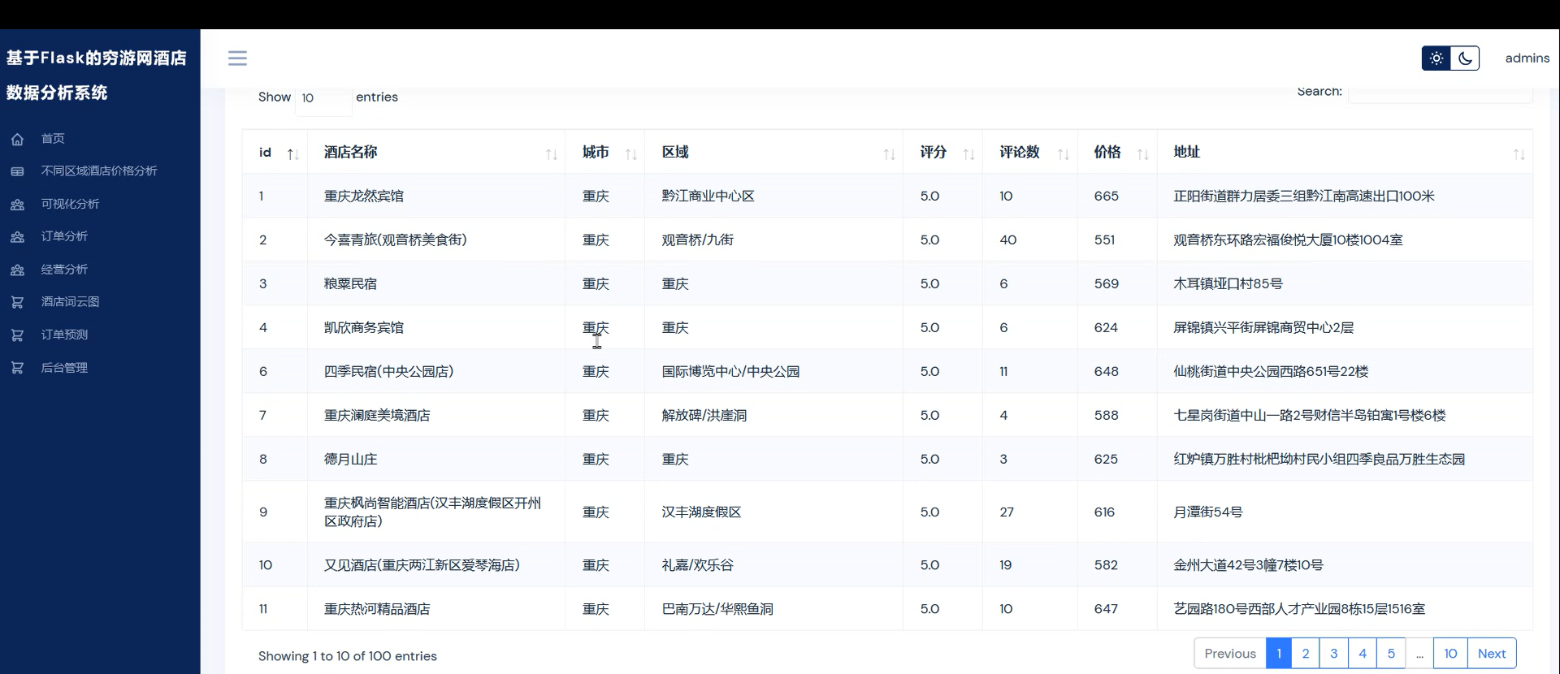Click the icon beside 经营分析
The height and width of the screenshot is (674, 1560).
coord(17,270)
